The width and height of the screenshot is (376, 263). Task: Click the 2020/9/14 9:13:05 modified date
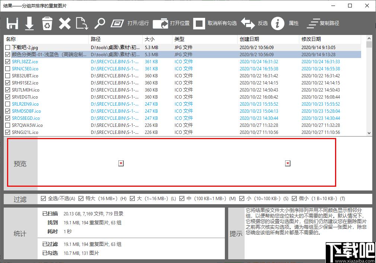tap(318, 47)
